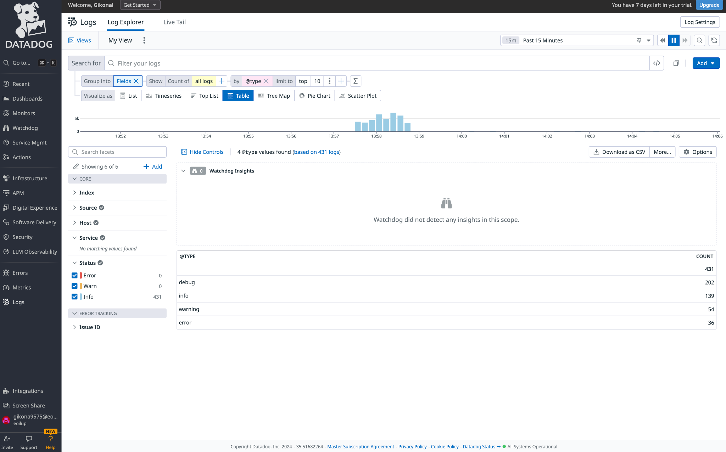This screenshot has width=726, height=452.
Task: Visualize as Pie Chart
Action: [x=315, y=96]
